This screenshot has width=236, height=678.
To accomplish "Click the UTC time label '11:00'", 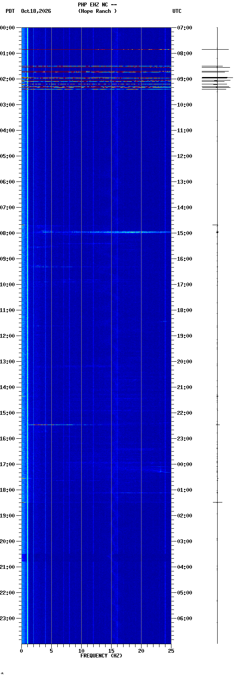I will (x=185, y=131).
